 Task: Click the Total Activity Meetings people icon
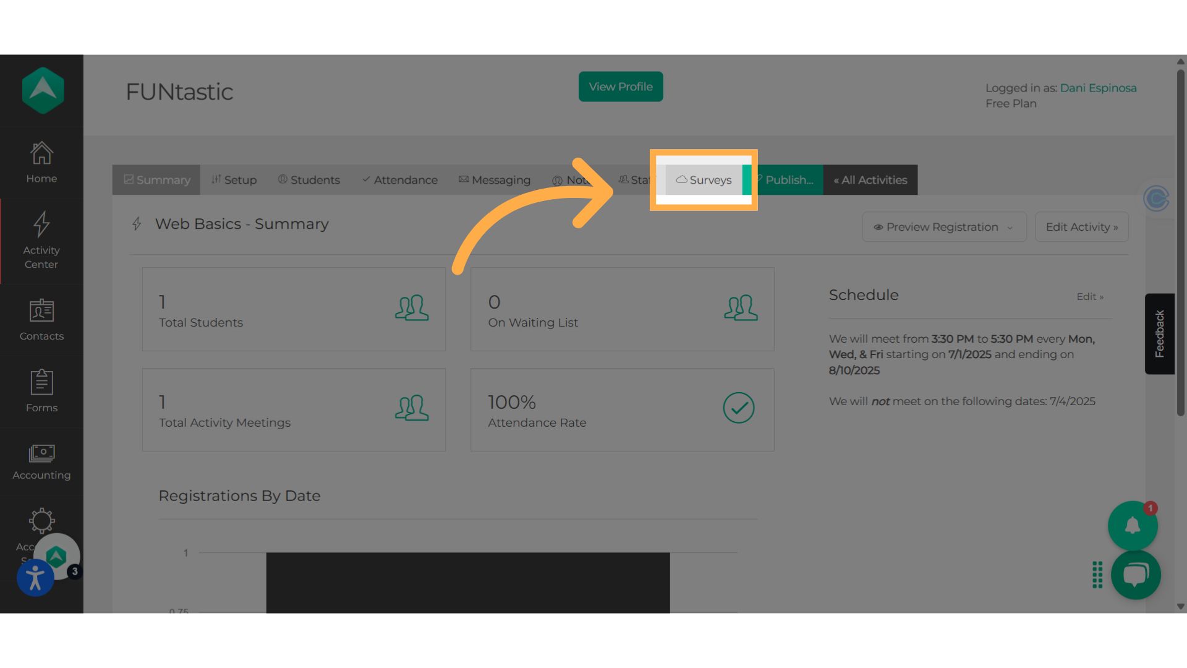click(x=412, y=408)
